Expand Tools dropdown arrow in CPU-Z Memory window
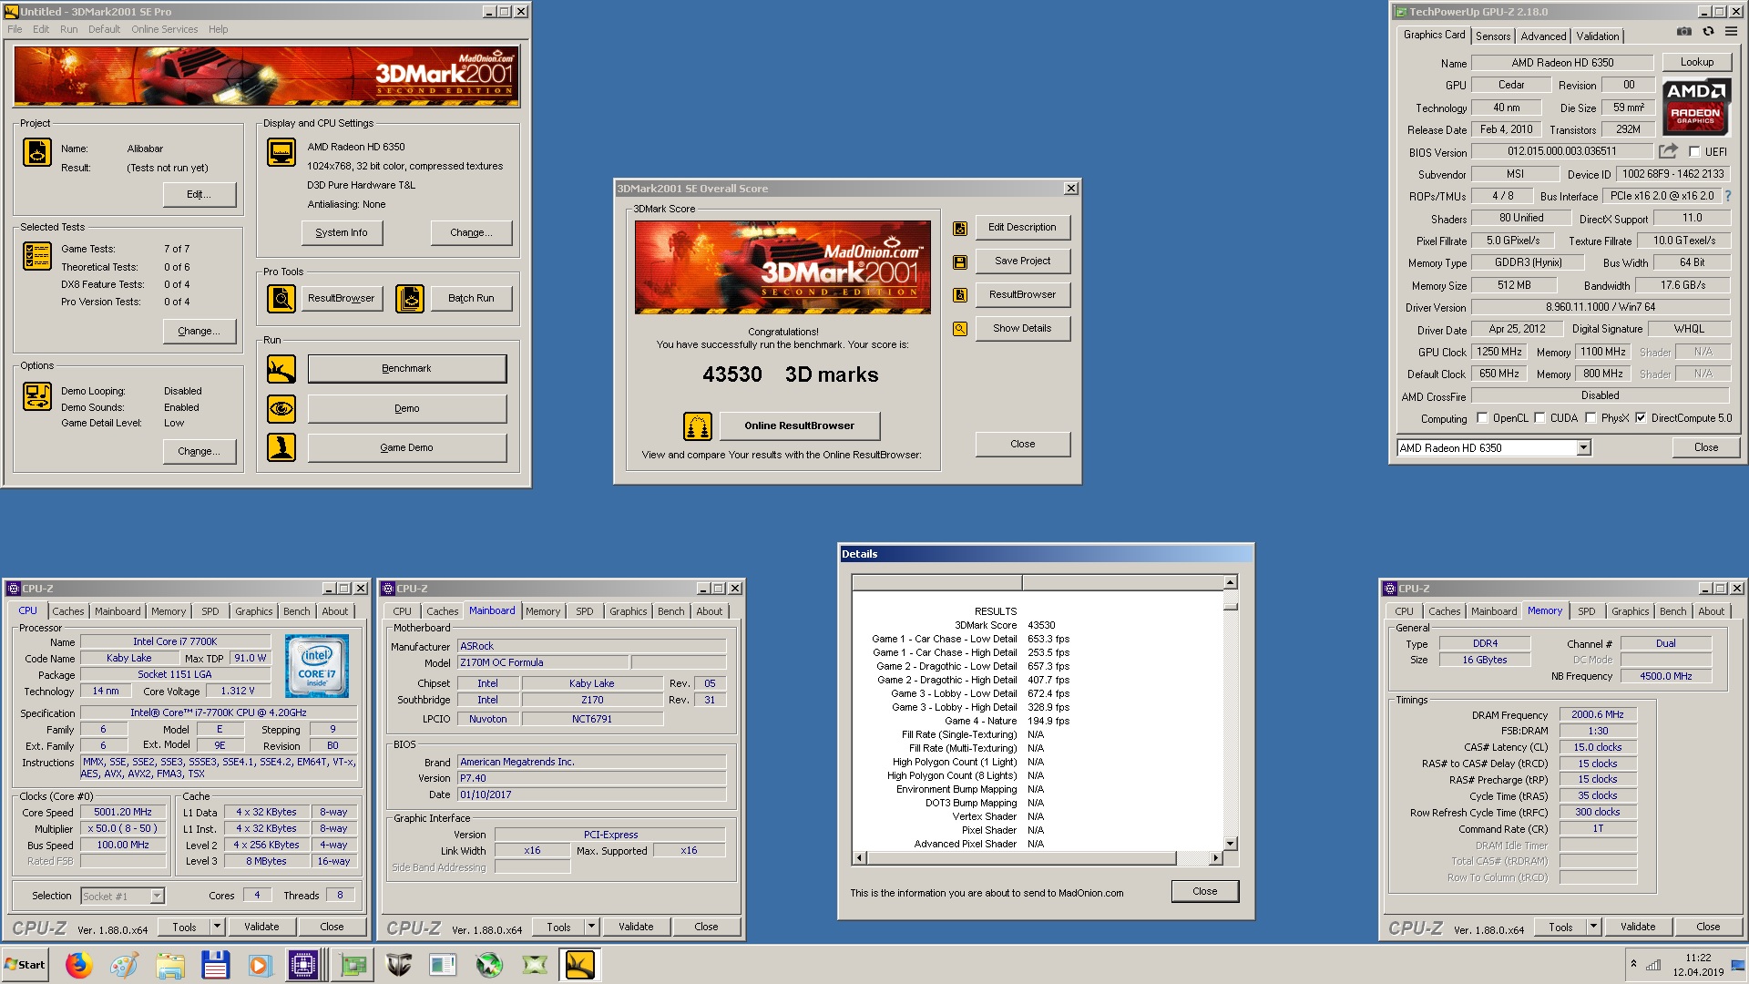Viewport: 1749px width, 984px height. [x=1593, y=927]
